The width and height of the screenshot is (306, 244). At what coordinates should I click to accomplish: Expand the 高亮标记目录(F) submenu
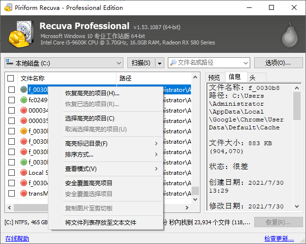click(113, 144)
